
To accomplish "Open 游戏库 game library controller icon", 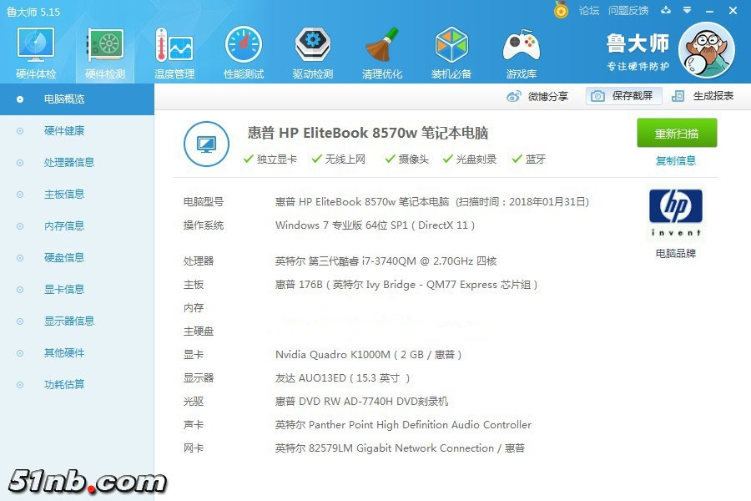I will coord(521,53).
